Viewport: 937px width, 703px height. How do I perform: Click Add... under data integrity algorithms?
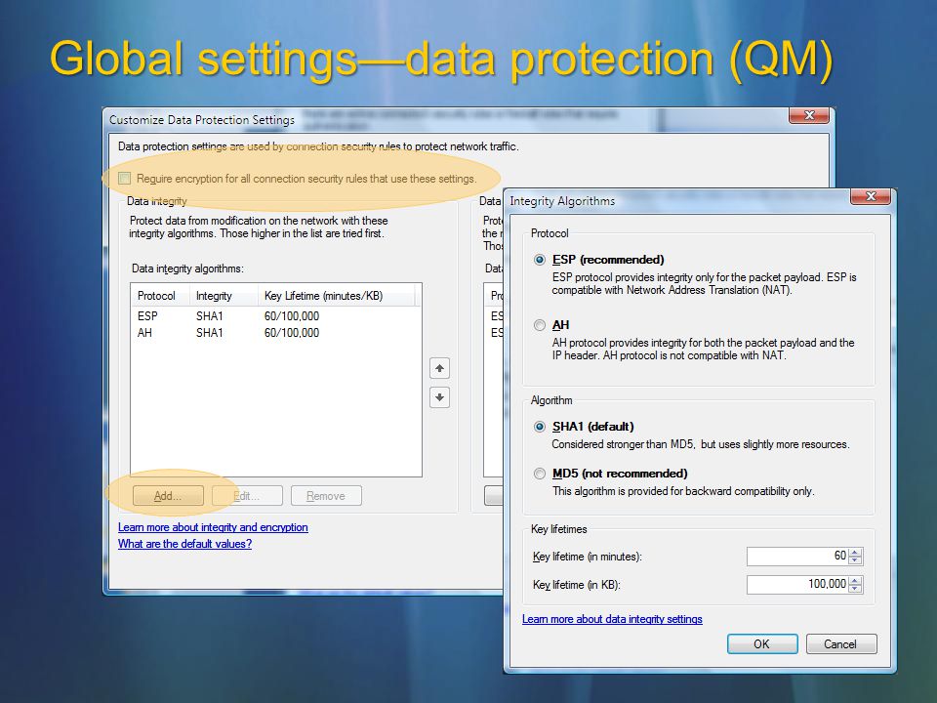click(168, 496)
